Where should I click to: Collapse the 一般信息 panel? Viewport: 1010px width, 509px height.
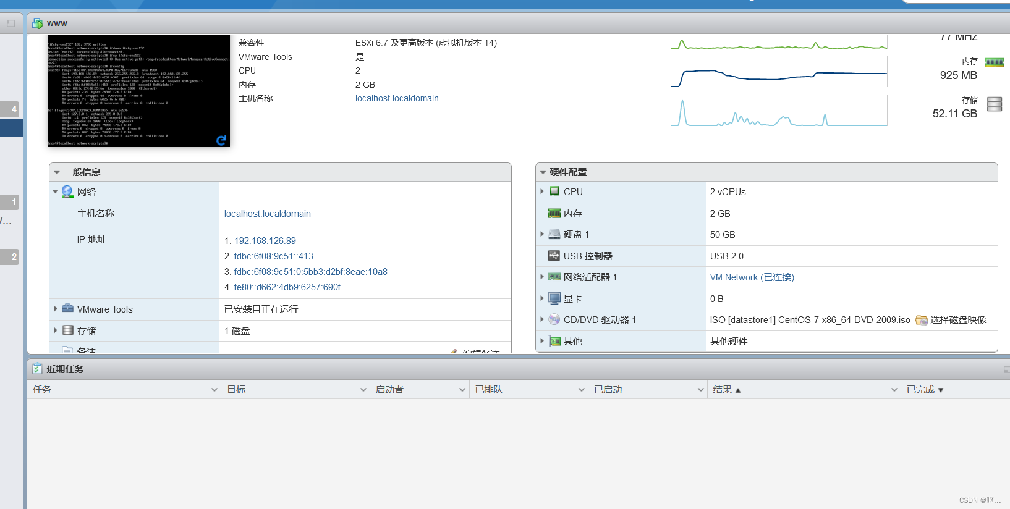57,172
